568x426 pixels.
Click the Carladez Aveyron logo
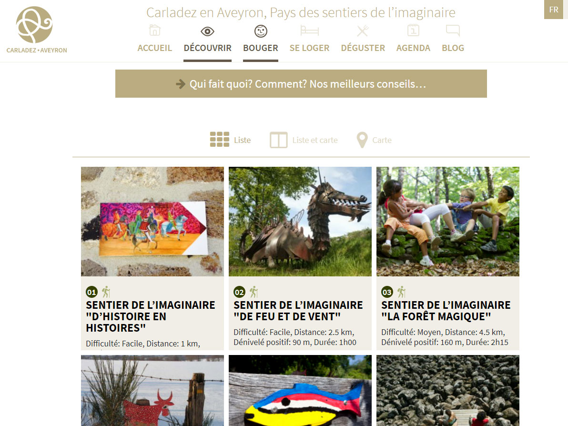tap(36, 30)
